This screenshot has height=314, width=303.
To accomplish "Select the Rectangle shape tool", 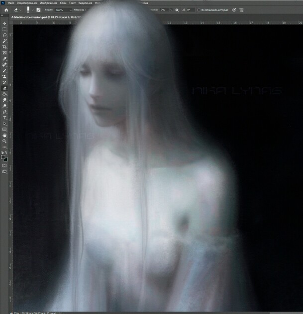I will coord(4,130).
